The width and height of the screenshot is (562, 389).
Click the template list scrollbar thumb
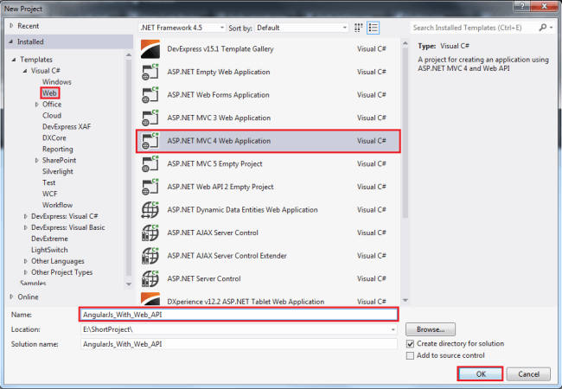tap(406, 132)
